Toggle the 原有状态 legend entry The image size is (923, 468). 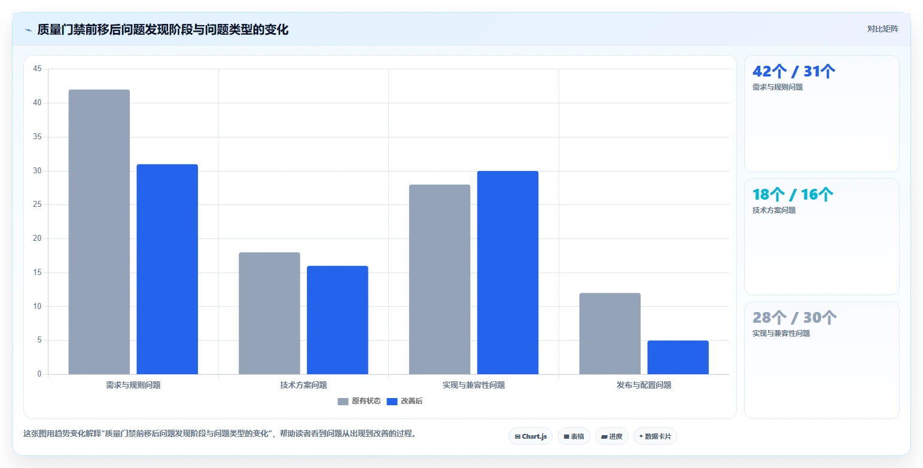(359, 401)
